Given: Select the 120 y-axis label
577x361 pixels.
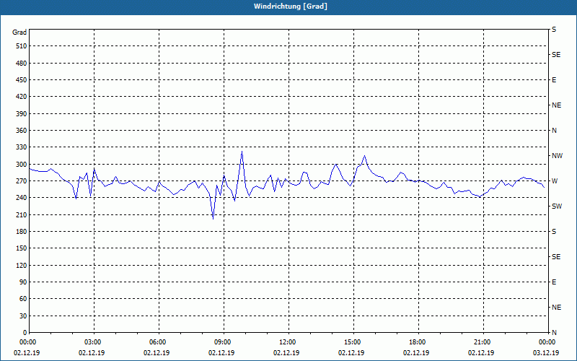Looking at the screenshot, I should click(22, 265).
